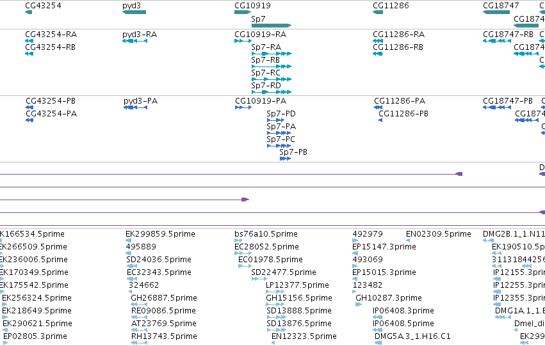Open the pyd3-PA protein feature
This screenshot has height=346, width=545.
click(140, 101)
